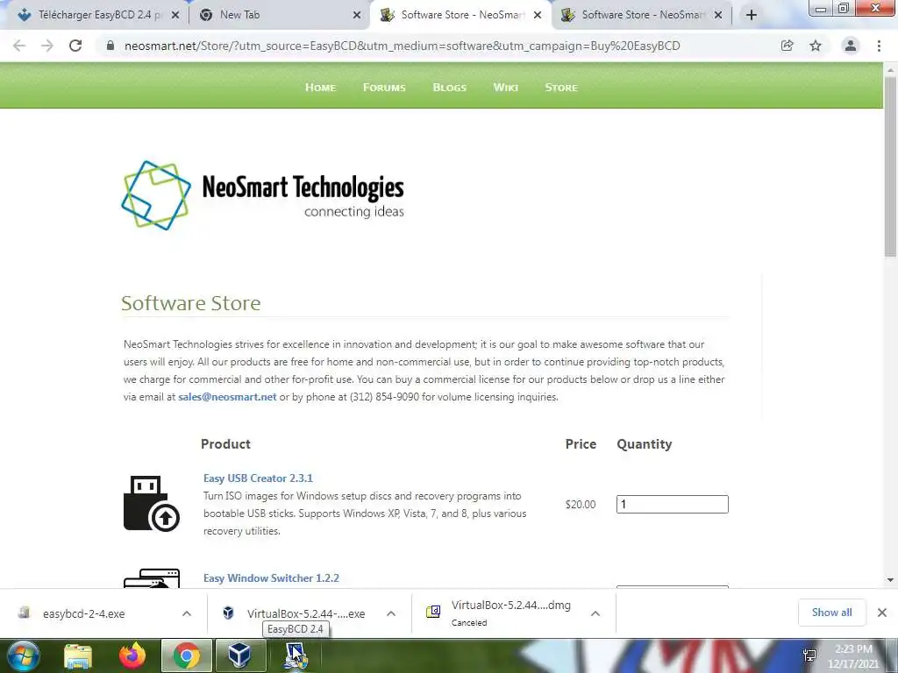Close the downloads bar
This screenshot has height=673, width=898.
(x=882, y=613)
